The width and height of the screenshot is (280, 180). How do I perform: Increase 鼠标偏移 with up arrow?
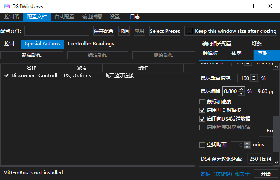[x=242, y=89]
